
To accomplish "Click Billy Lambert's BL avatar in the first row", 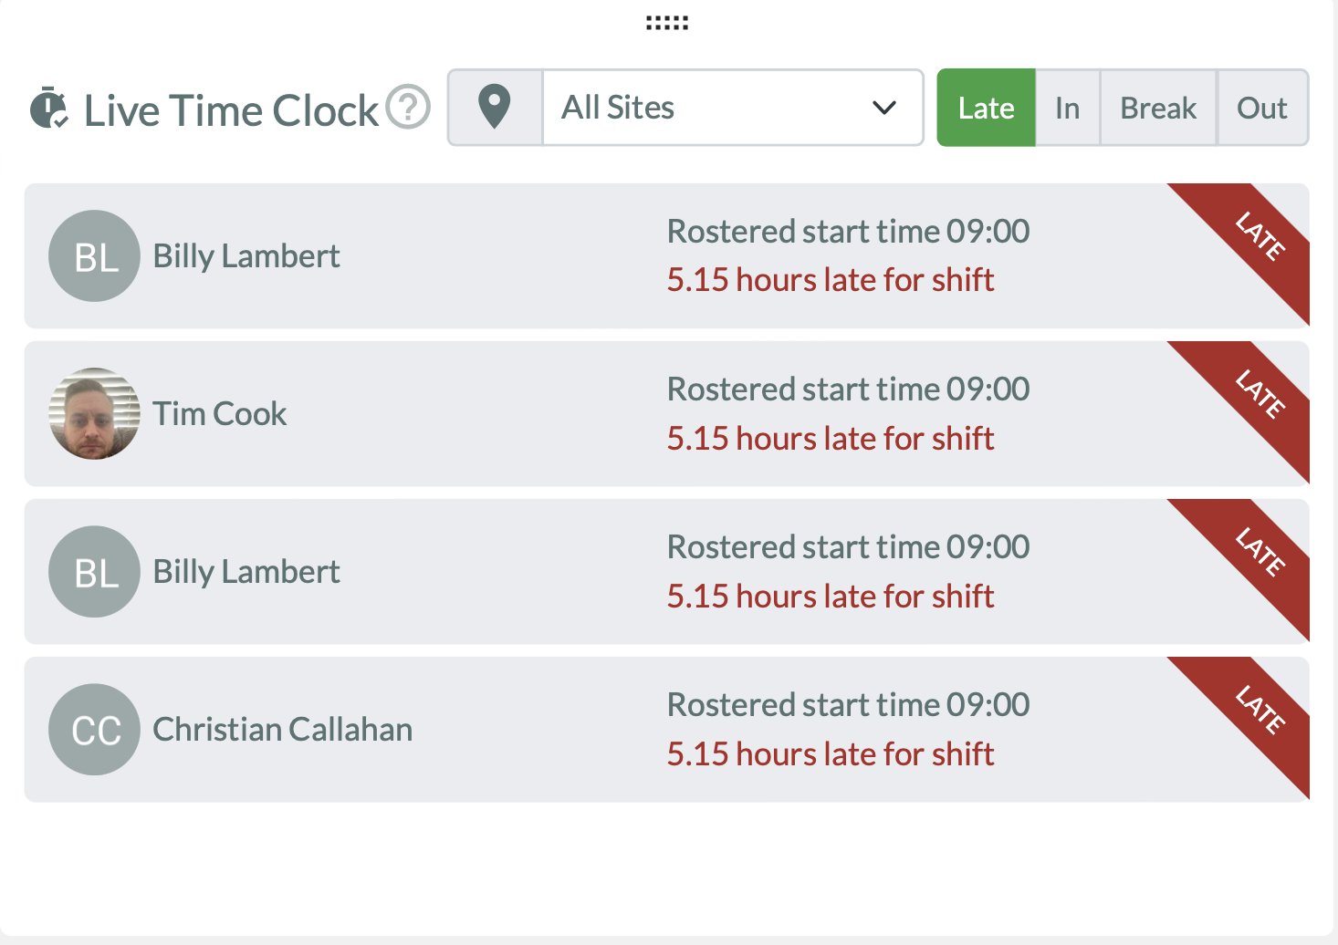I will point(94,256).
